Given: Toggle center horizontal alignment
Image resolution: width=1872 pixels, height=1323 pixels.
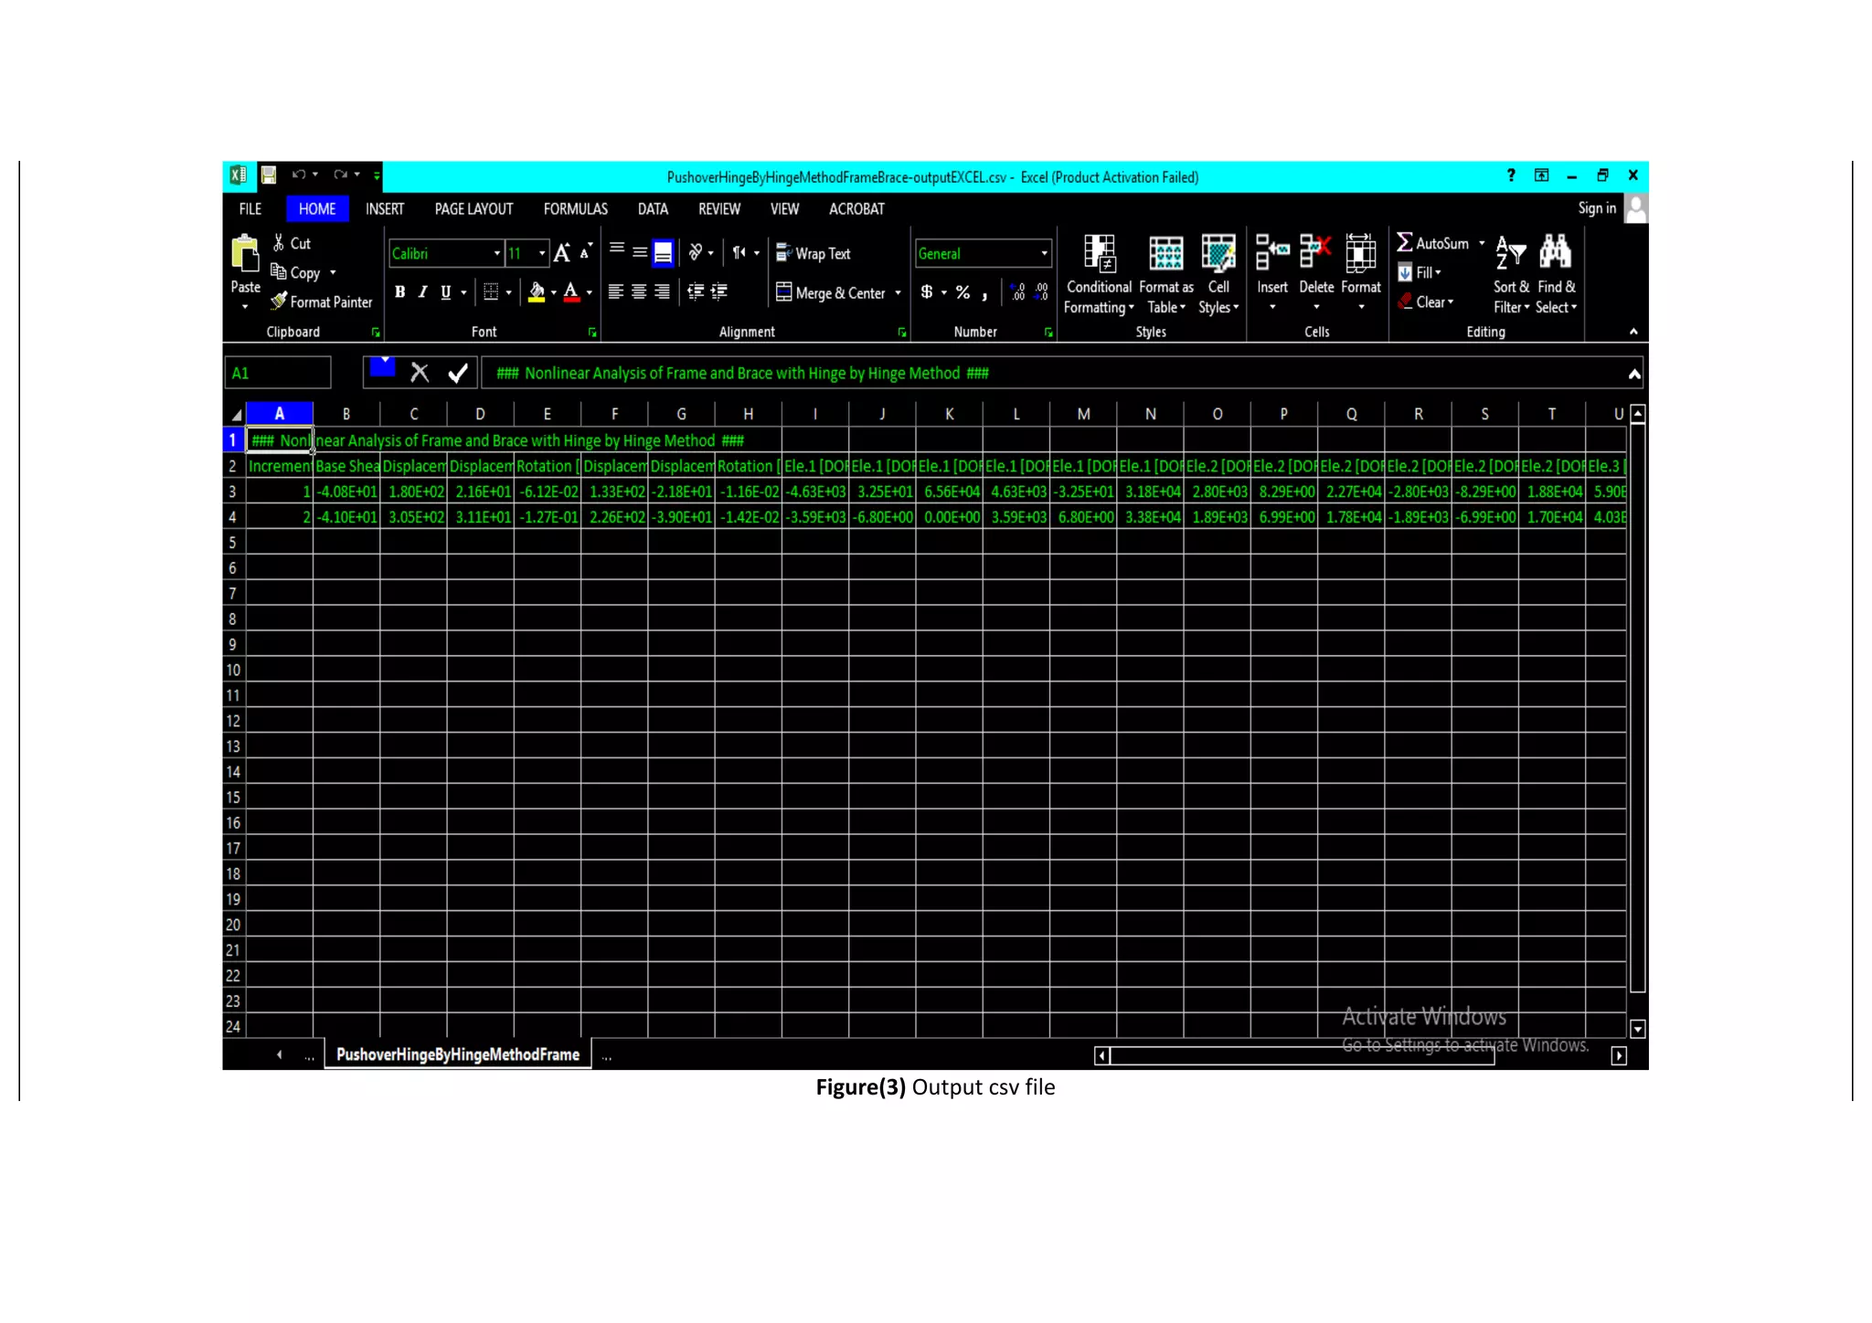Looking at the screenshot, I should (639, 291).
